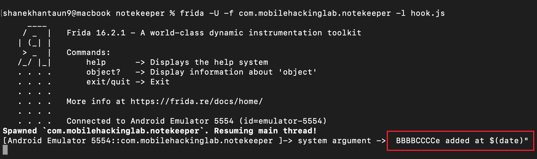
Task: Click the 'Connected to Android Emulator 5554' text
Action: (x=150, y=121)
